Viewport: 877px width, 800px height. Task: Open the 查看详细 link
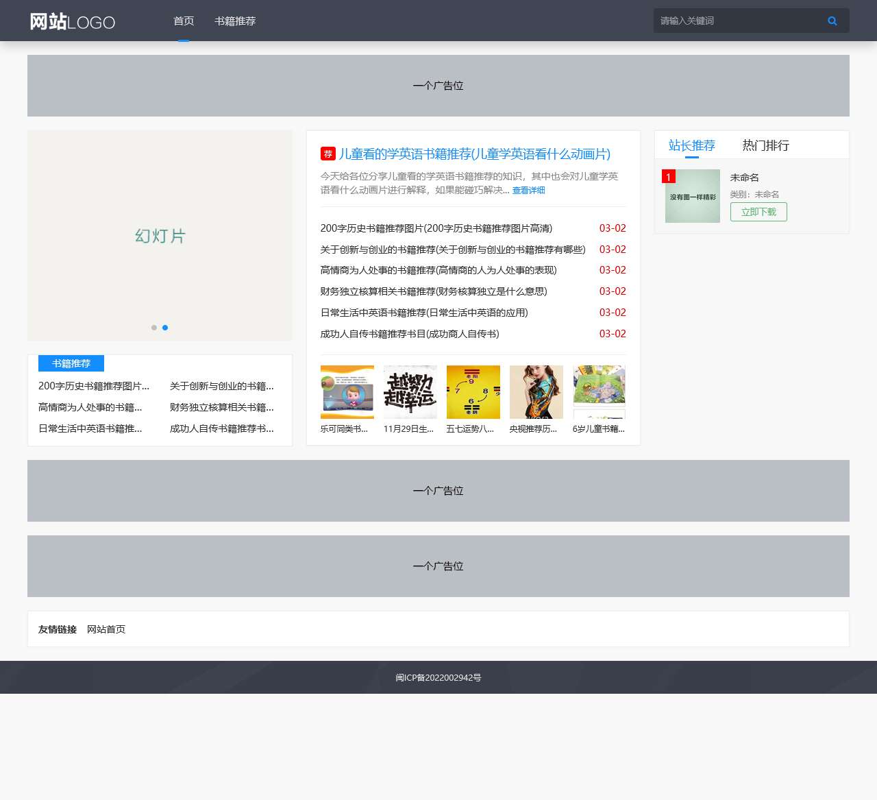tap(528, 190)
